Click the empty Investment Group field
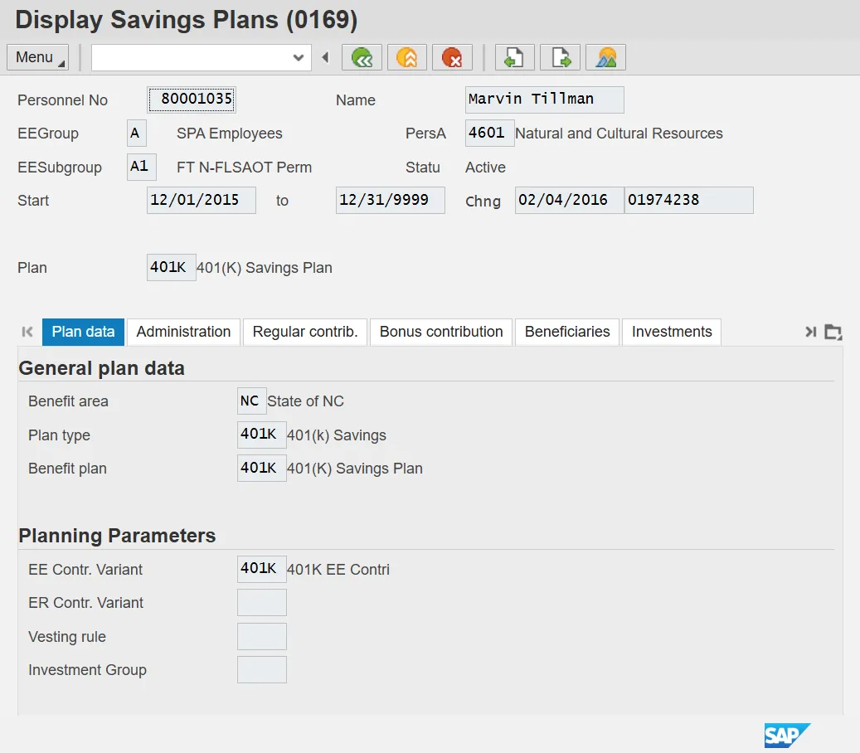The height and width of the screenshot is (753, 860). (x=261, y=669)
